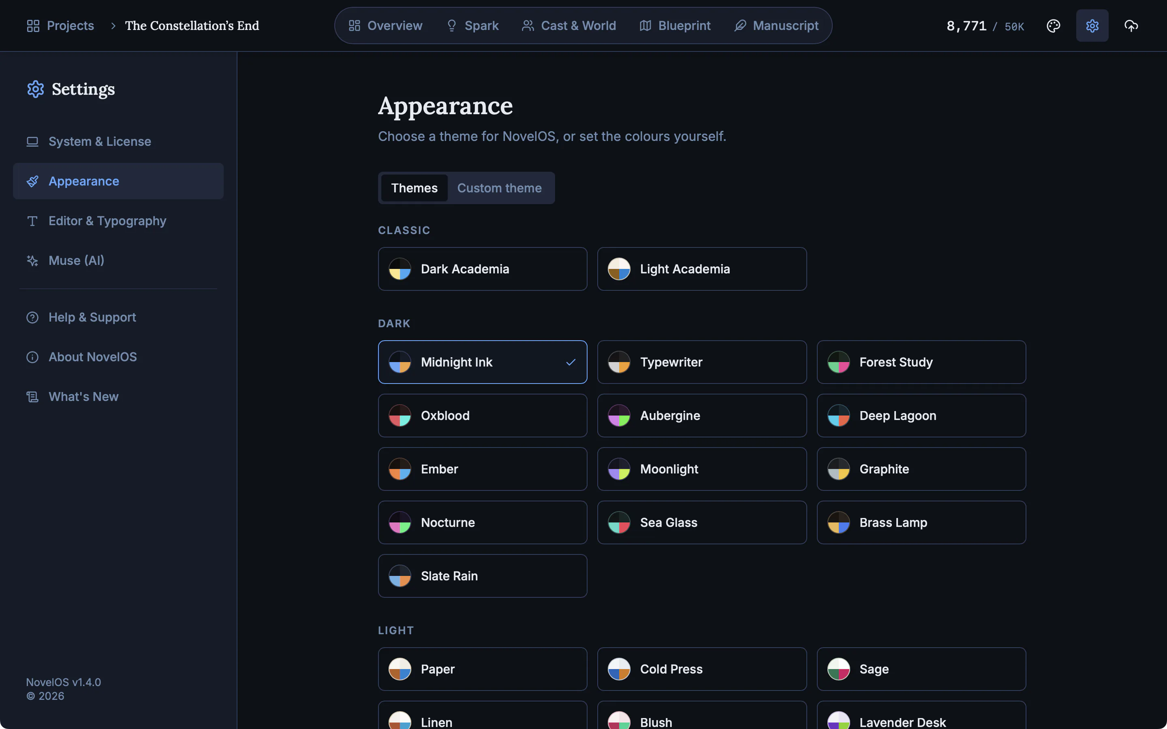
Task: Pick the Aubergine theme
Action: pyautogui.click(x=702, y=416)
